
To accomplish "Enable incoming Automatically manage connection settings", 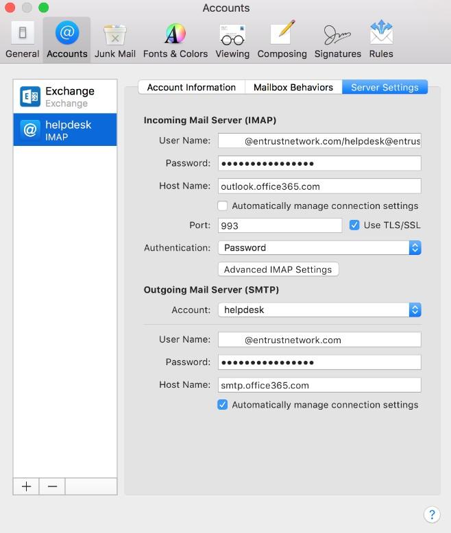I will [223, 206].
